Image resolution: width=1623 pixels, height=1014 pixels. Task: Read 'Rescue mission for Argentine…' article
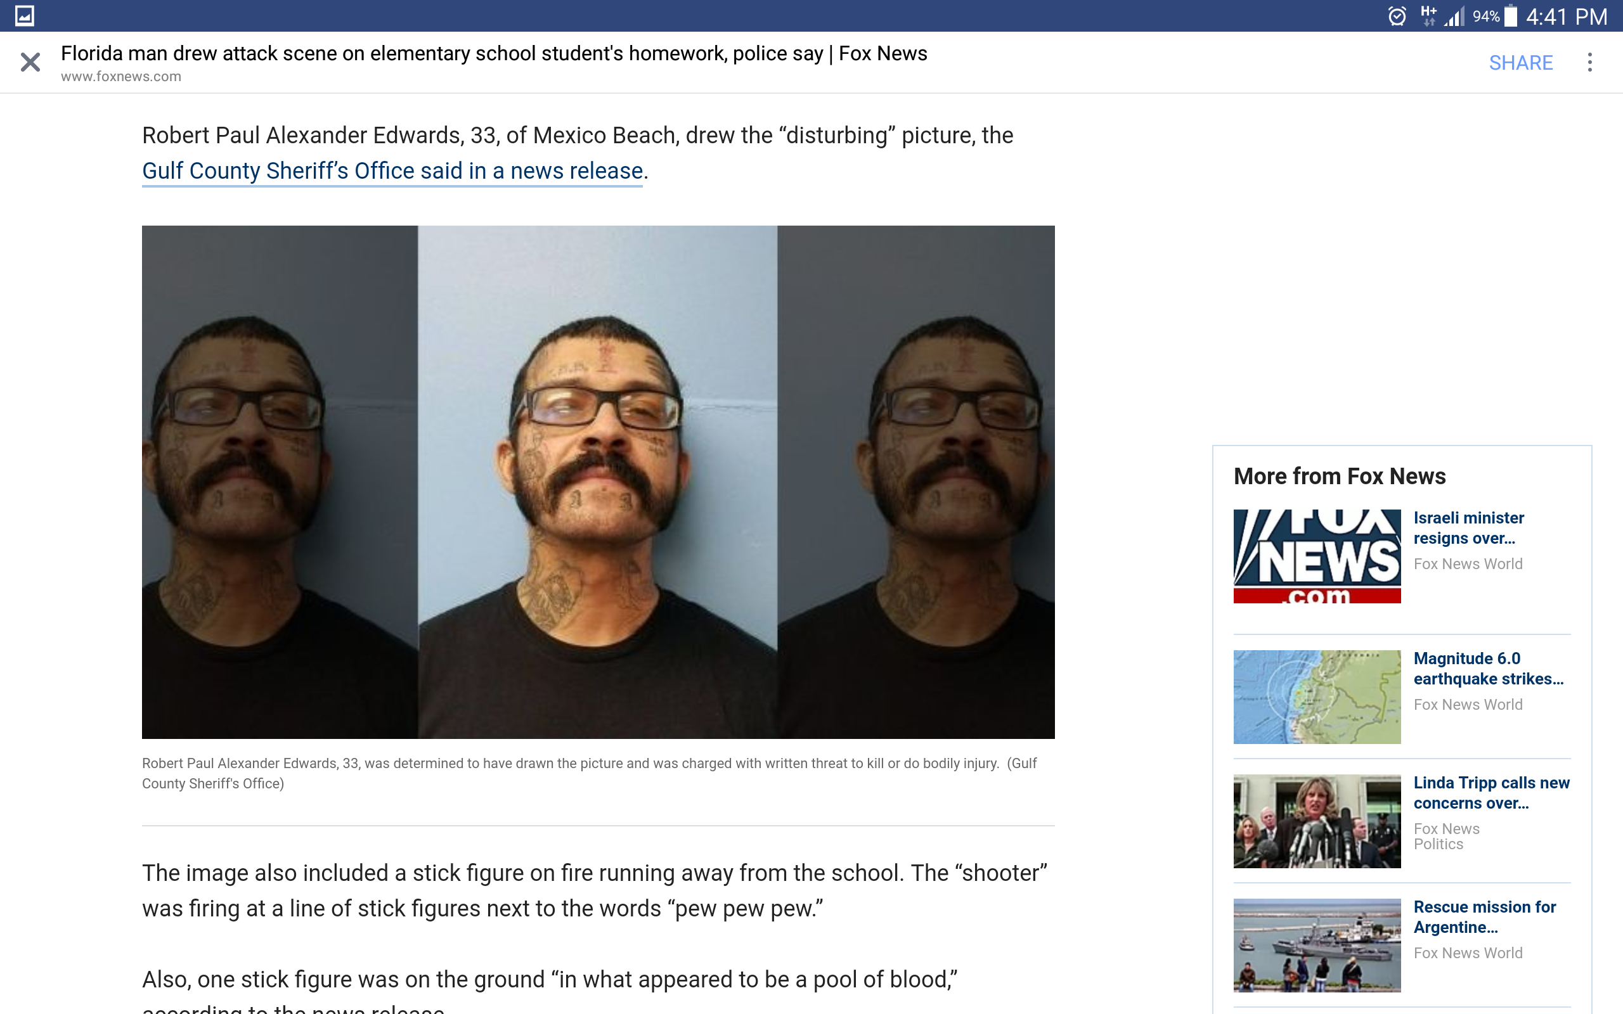(x=1484, y=917)
